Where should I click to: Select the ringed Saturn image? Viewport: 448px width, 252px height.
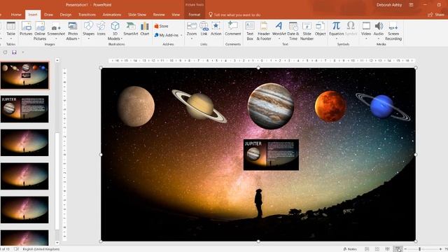(x=199, y=106)
